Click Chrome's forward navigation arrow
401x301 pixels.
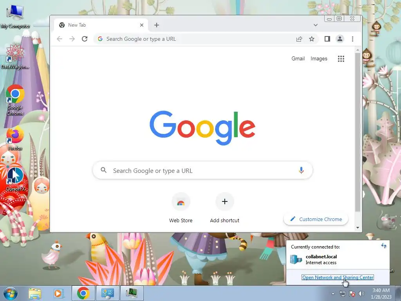[x=72, y=39]
